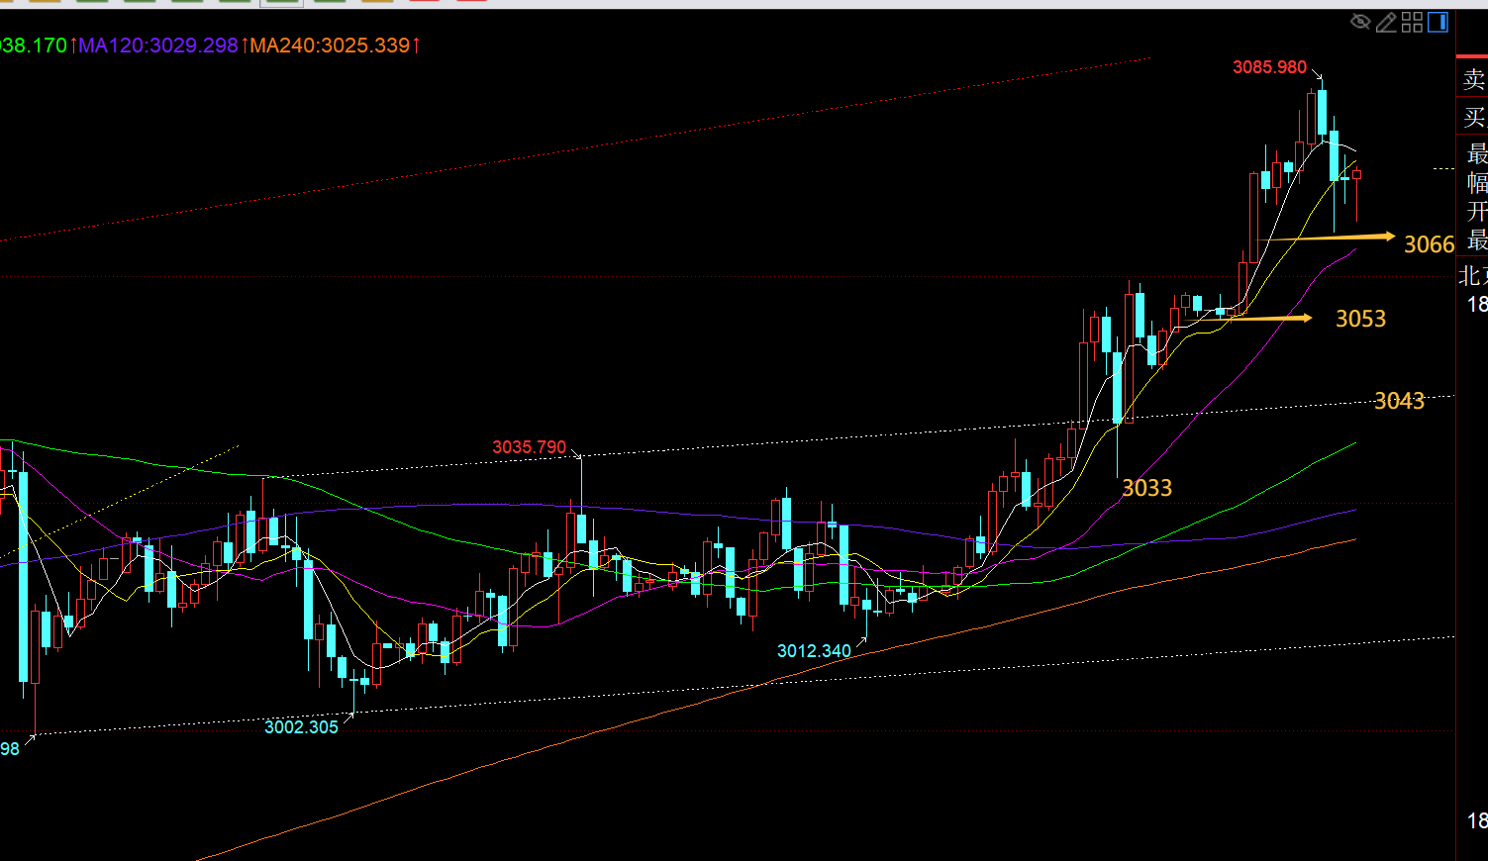Viewport: 1488px width, 861px height.
Task: Select the 3066 annotation text
Action: pos(1429,244)
